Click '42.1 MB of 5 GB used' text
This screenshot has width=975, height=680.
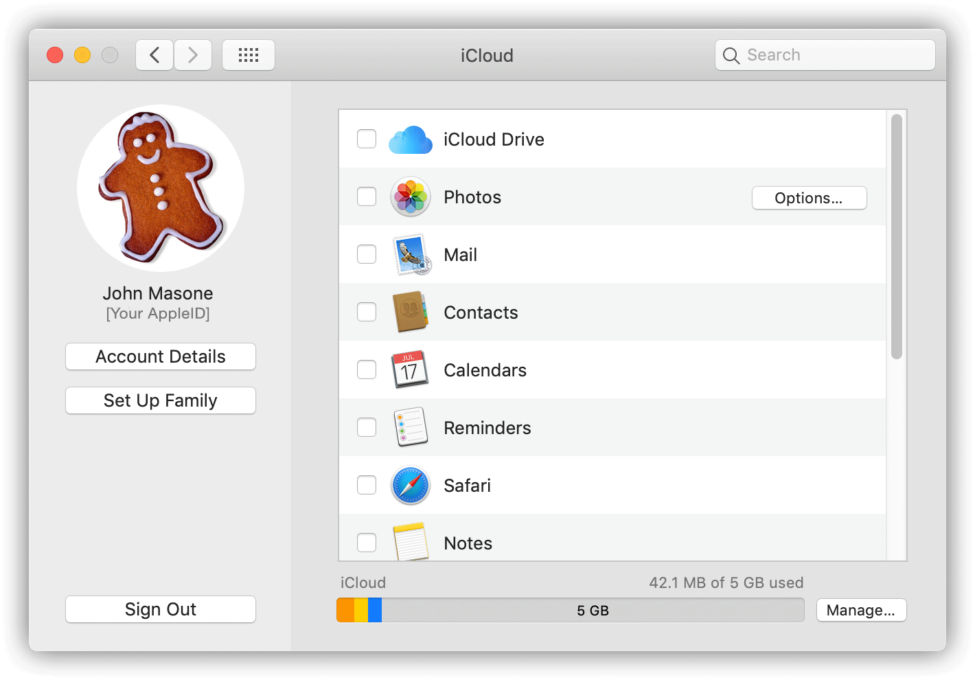pyautogui.click(x=726, y=582)
